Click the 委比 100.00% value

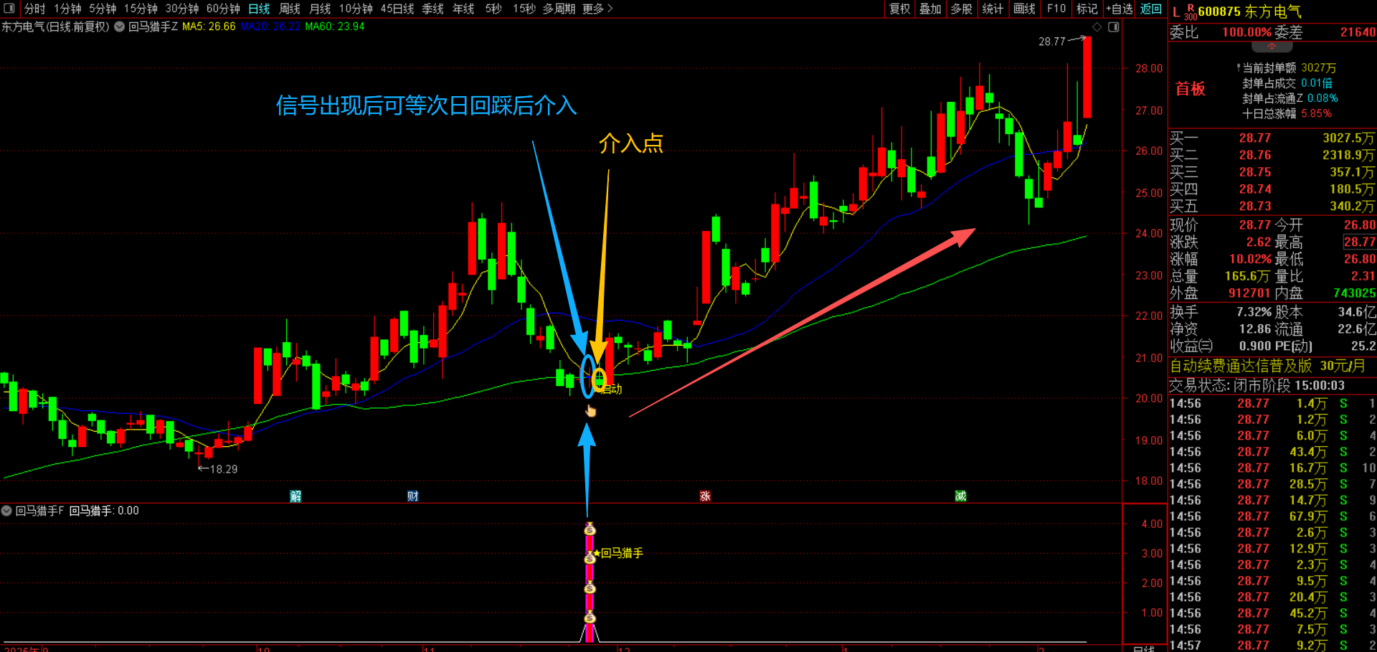(x=1247, y=32)
